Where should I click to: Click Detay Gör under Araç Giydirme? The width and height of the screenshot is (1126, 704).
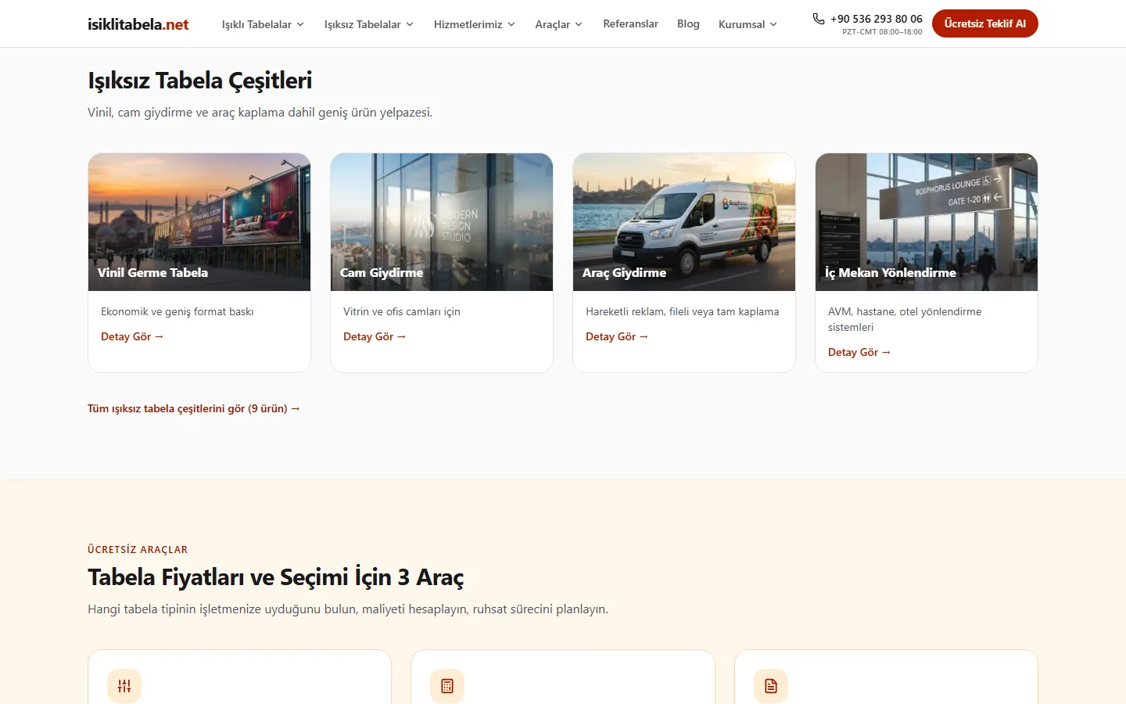pyautogui.click(x=617, y=336)
